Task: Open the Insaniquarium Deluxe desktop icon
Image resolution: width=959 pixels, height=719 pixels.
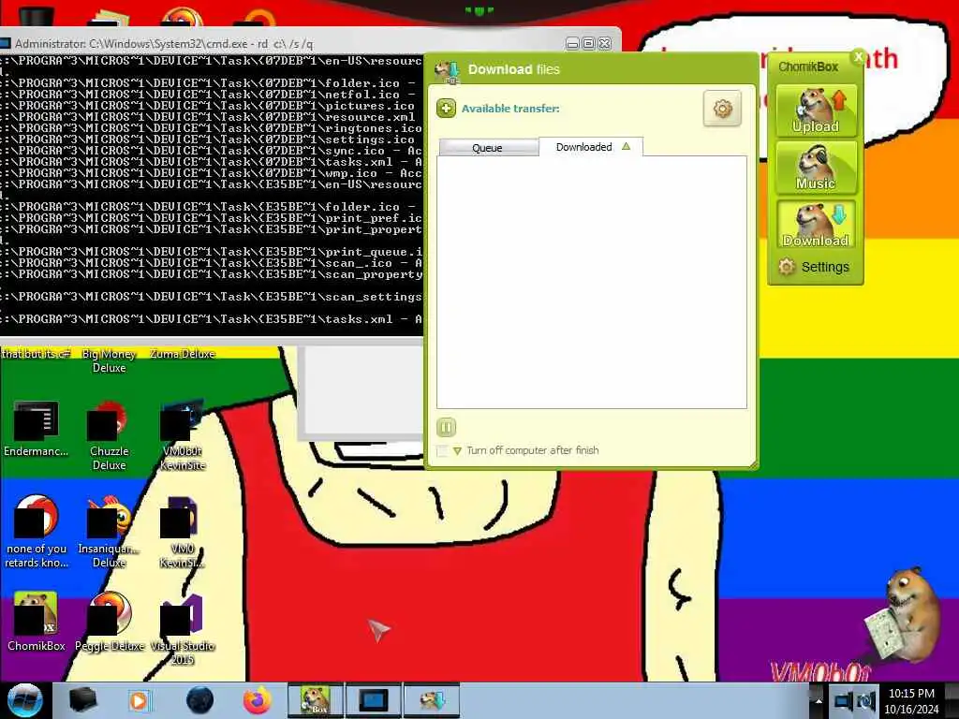Action: (x=109, y=531)
